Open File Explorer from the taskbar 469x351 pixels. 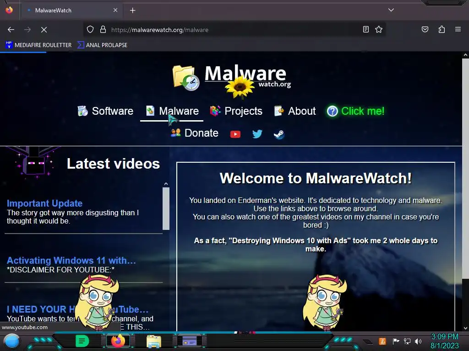(x=154, y=341)
